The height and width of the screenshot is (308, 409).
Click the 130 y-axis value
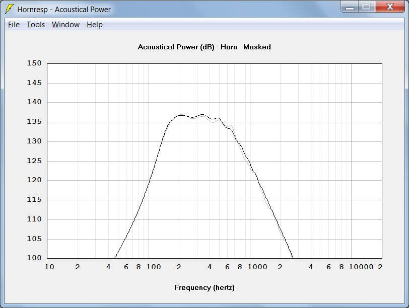coord(34,141)
